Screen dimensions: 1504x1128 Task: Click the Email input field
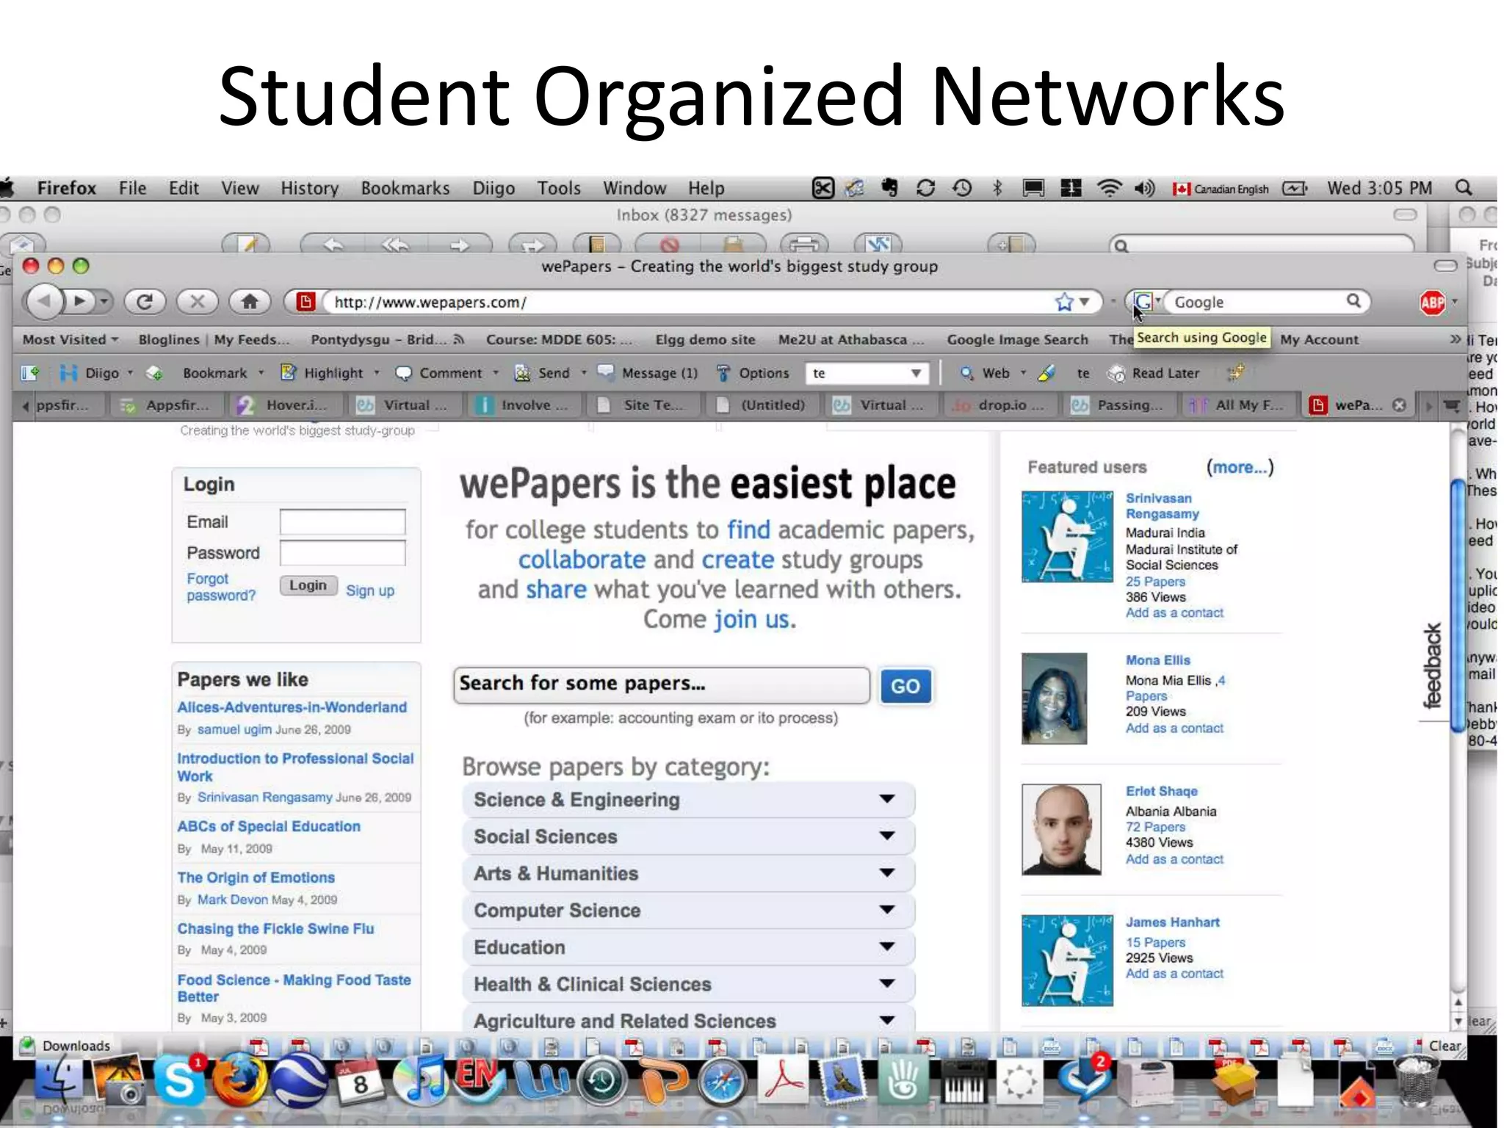[342, 522]
